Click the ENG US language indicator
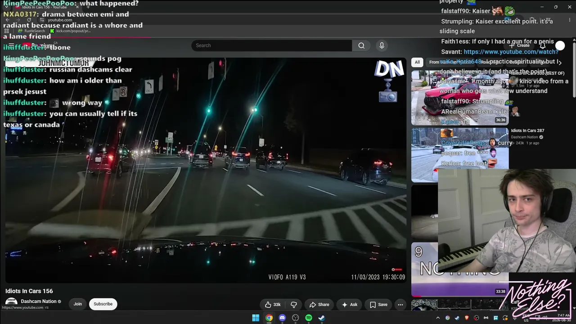576x324 pixels. tap(526, 318)
